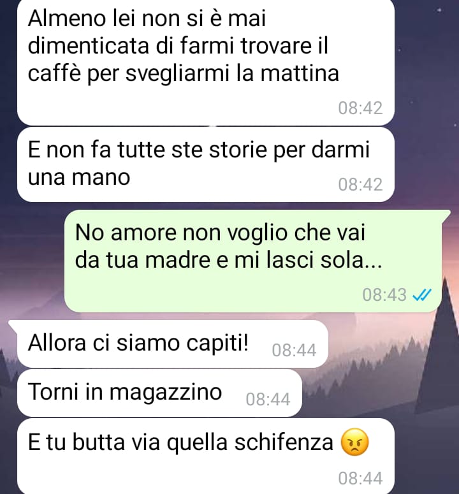Tap the 'Torni in magazzino' message bubble

159,393
